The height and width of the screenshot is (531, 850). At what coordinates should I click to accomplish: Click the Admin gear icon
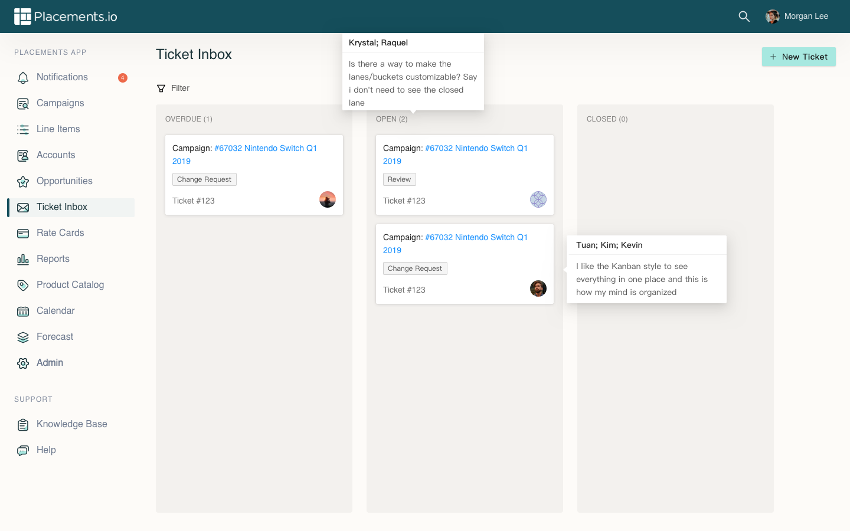click(x=23, y=363)
